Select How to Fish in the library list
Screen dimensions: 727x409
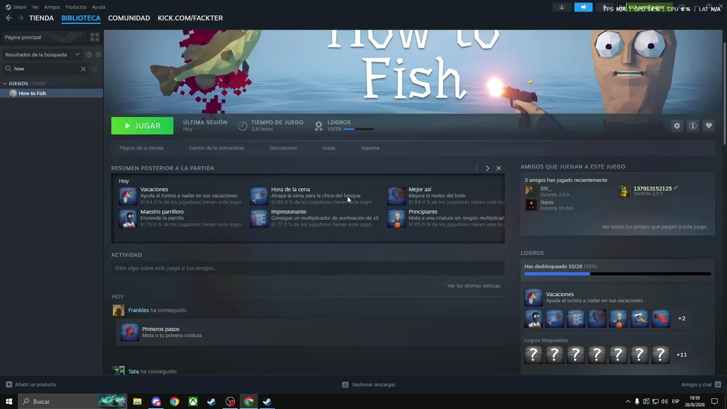point(51,93)
